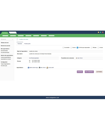Image resolution: width=105 pixels, height=130 pixels.
Task: Switch to the Fichiers joints tab
Action: [x=27, y=44]
